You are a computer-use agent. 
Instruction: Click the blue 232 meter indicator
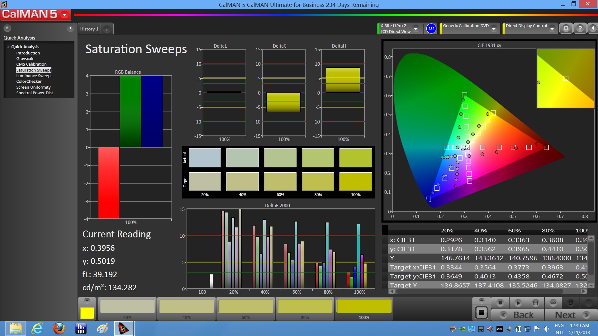point(431,29)
